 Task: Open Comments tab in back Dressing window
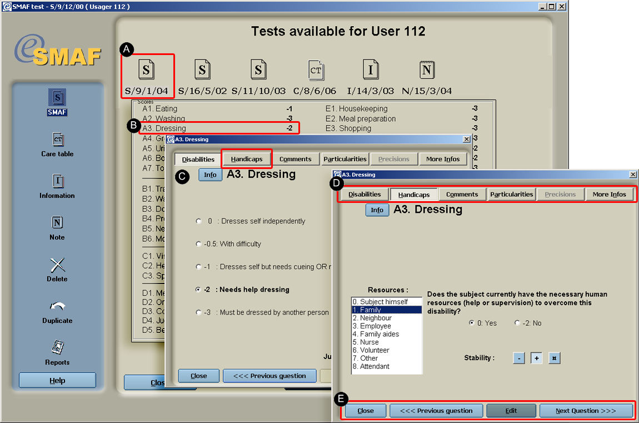[296, 159]
